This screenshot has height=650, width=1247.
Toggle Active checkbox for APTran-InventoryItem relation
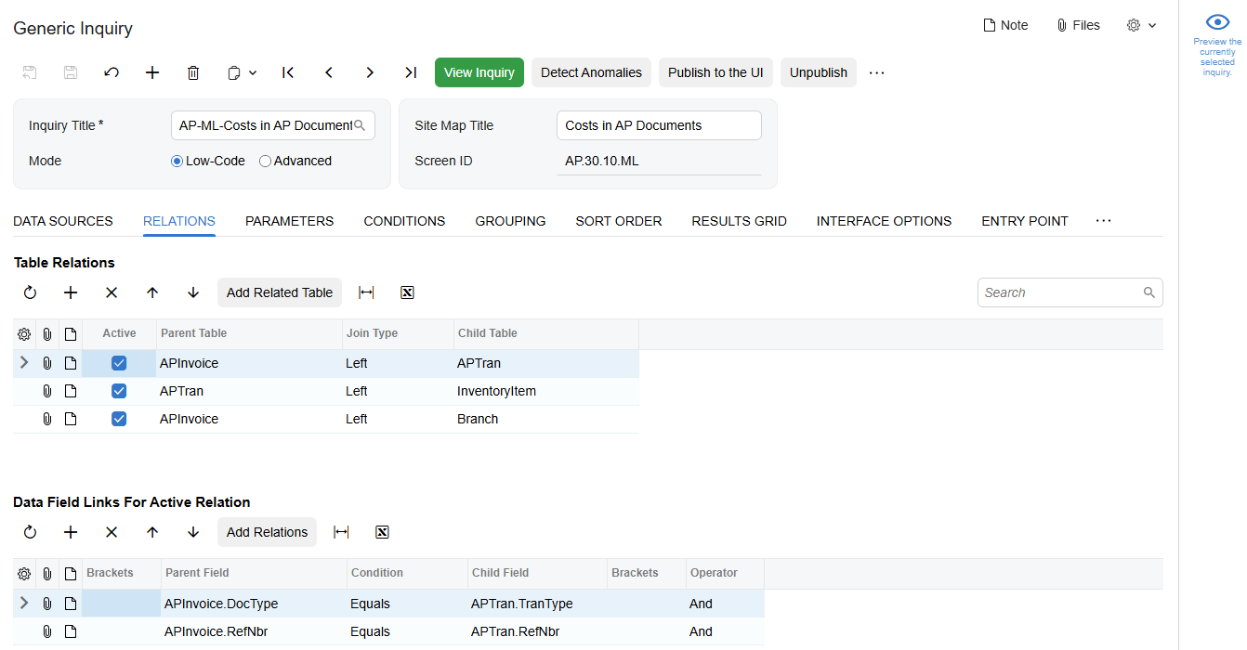click(x=119, y=391)
